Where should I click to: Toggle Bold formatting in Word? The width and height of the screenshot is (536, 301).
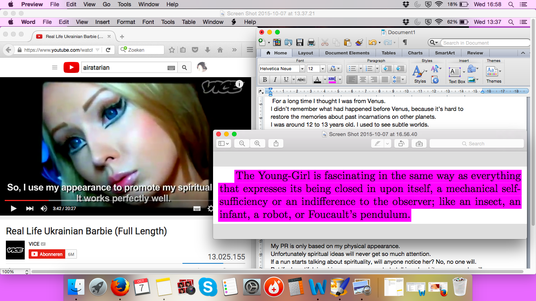click(x=265, y=80)
